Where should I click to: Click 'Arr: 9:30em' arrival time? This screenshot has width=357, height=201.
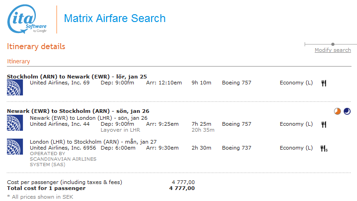[x=162, y=148]
